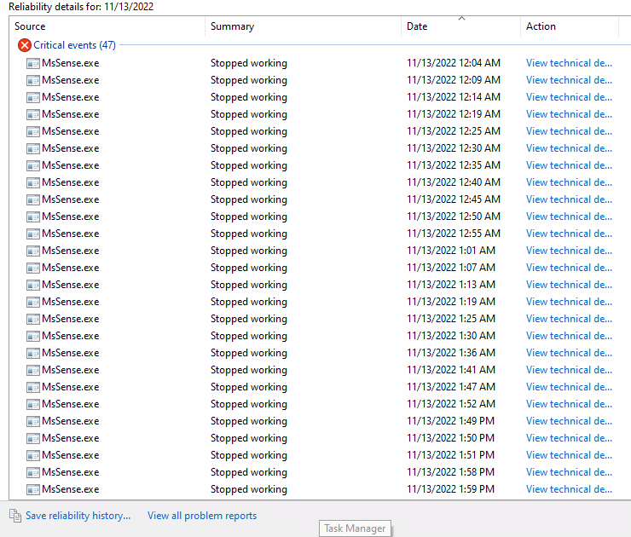
Task: Select the app icon of the 12:25 AM crash
Action: (x=33, y=131)
